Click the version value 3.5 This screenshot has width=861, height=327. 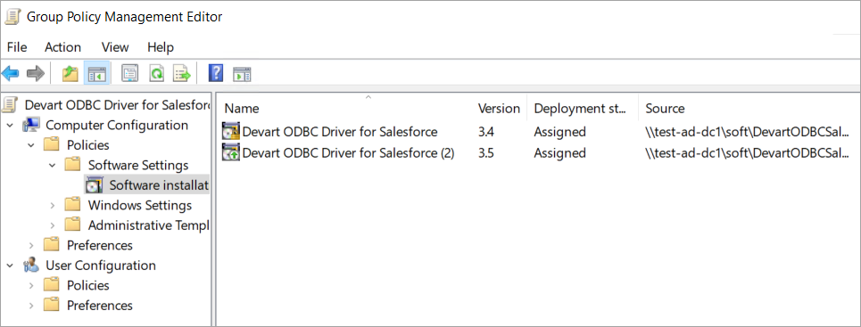(x=486, y=152)
